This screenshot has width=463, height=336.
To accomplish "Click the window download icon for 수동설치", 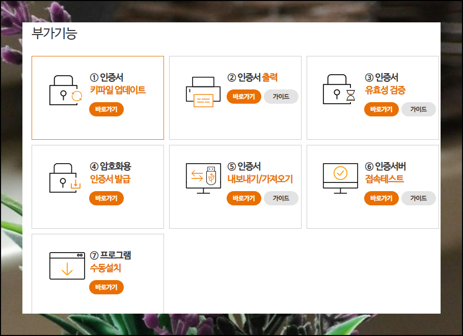I will point(67,265).
